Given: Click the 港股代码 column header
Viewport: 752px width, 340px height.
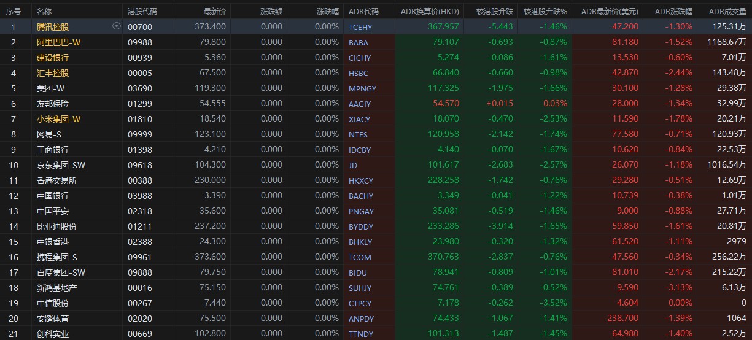Looking at the screenshot, I should [142, 11].
